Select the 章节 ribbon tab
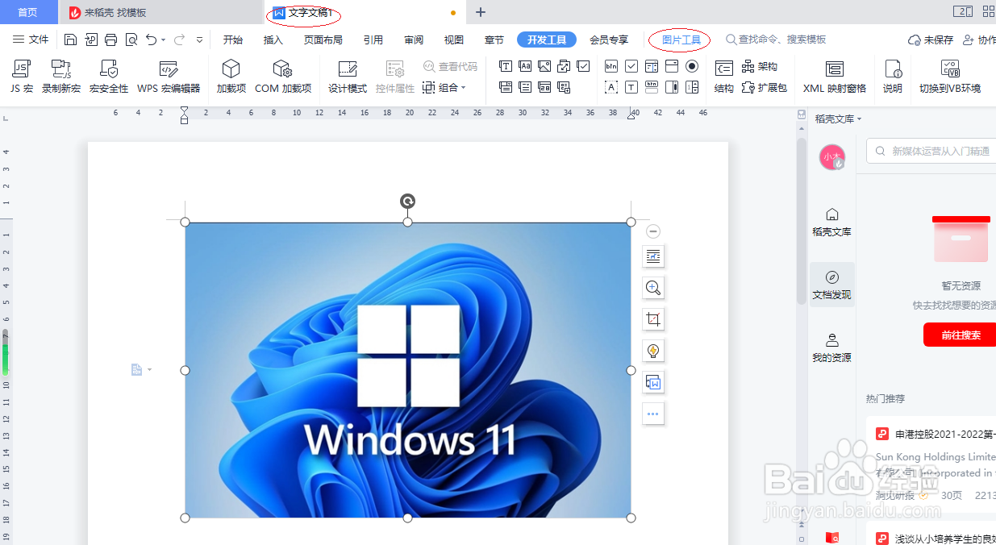996x545 pixels. (494, 40)
